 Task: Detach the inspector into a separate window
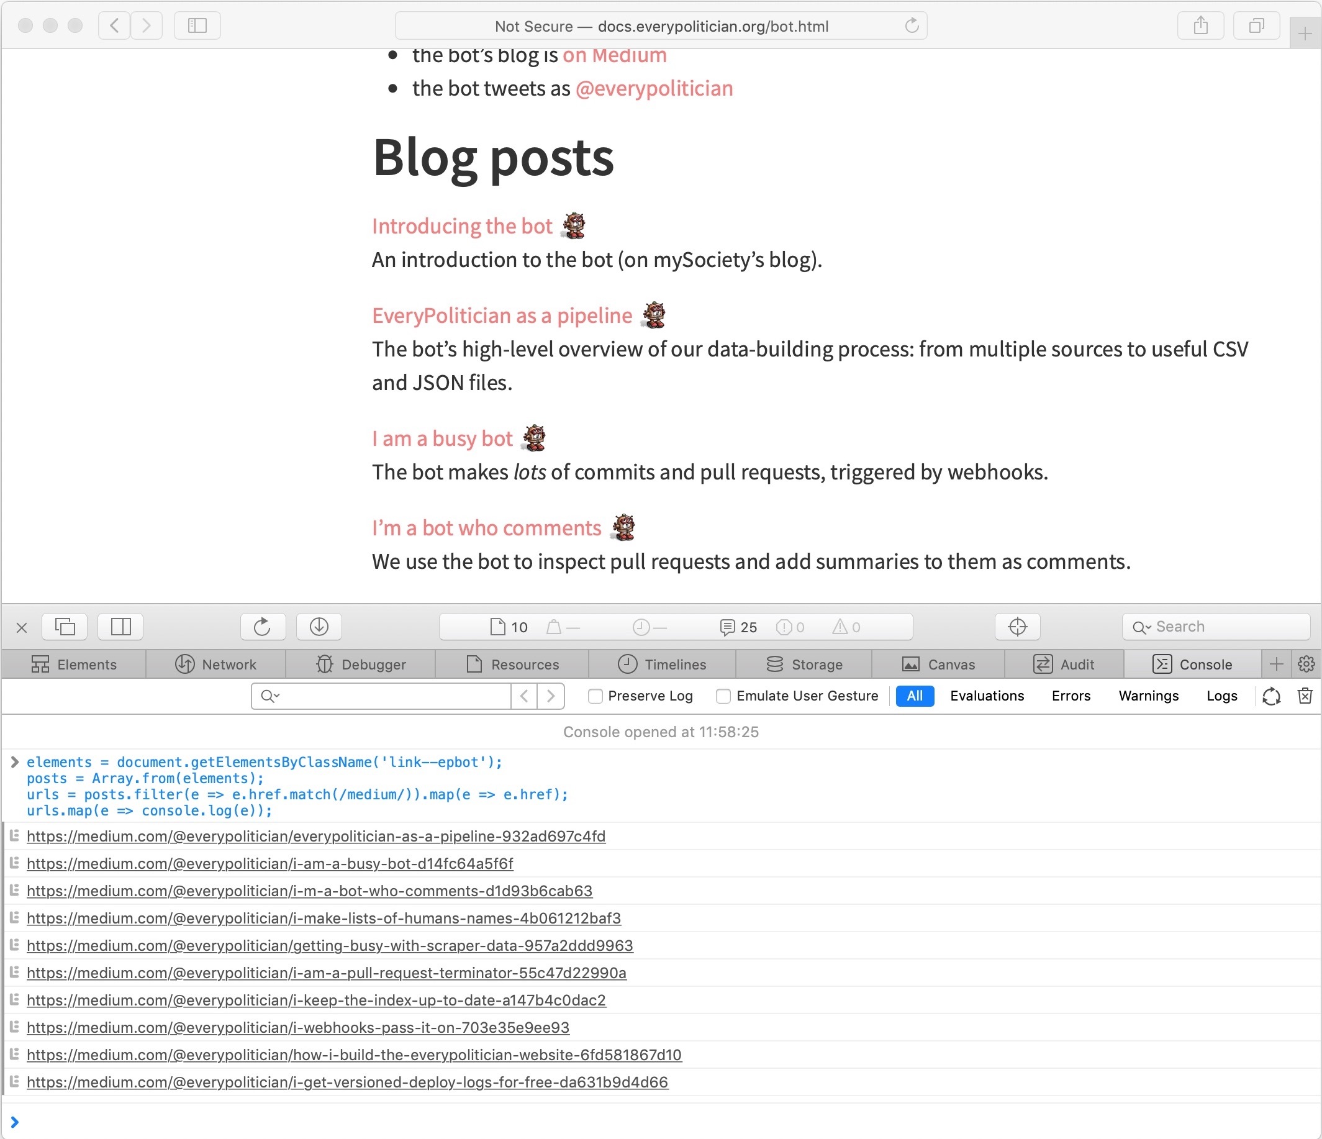point(65,627)
